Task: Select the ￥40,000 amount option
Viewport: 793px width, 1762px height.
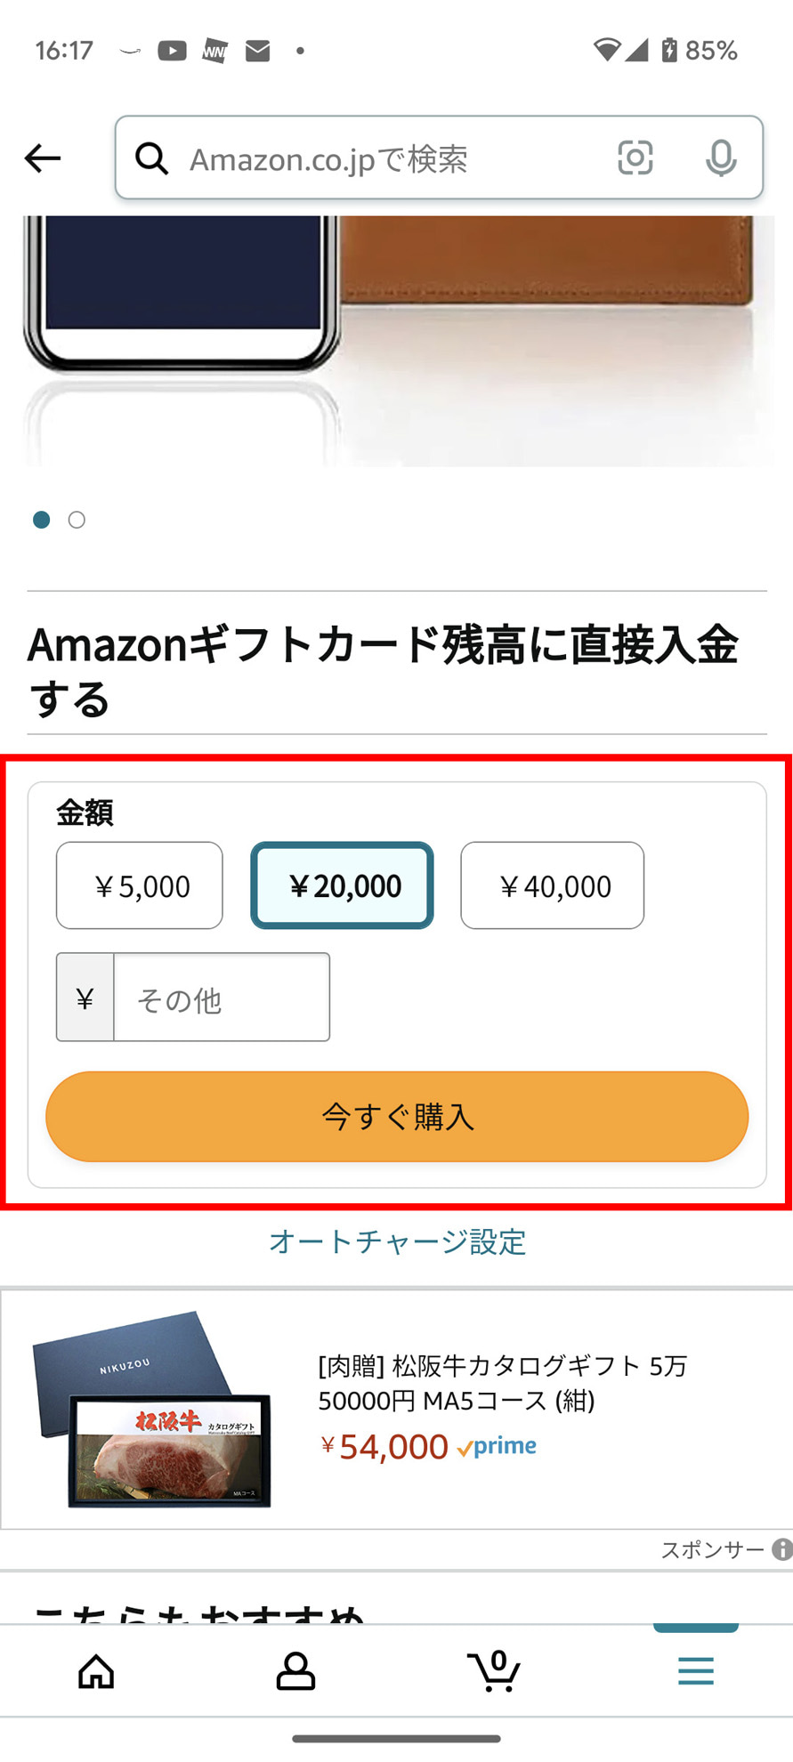Action: [x=552, y=885]
